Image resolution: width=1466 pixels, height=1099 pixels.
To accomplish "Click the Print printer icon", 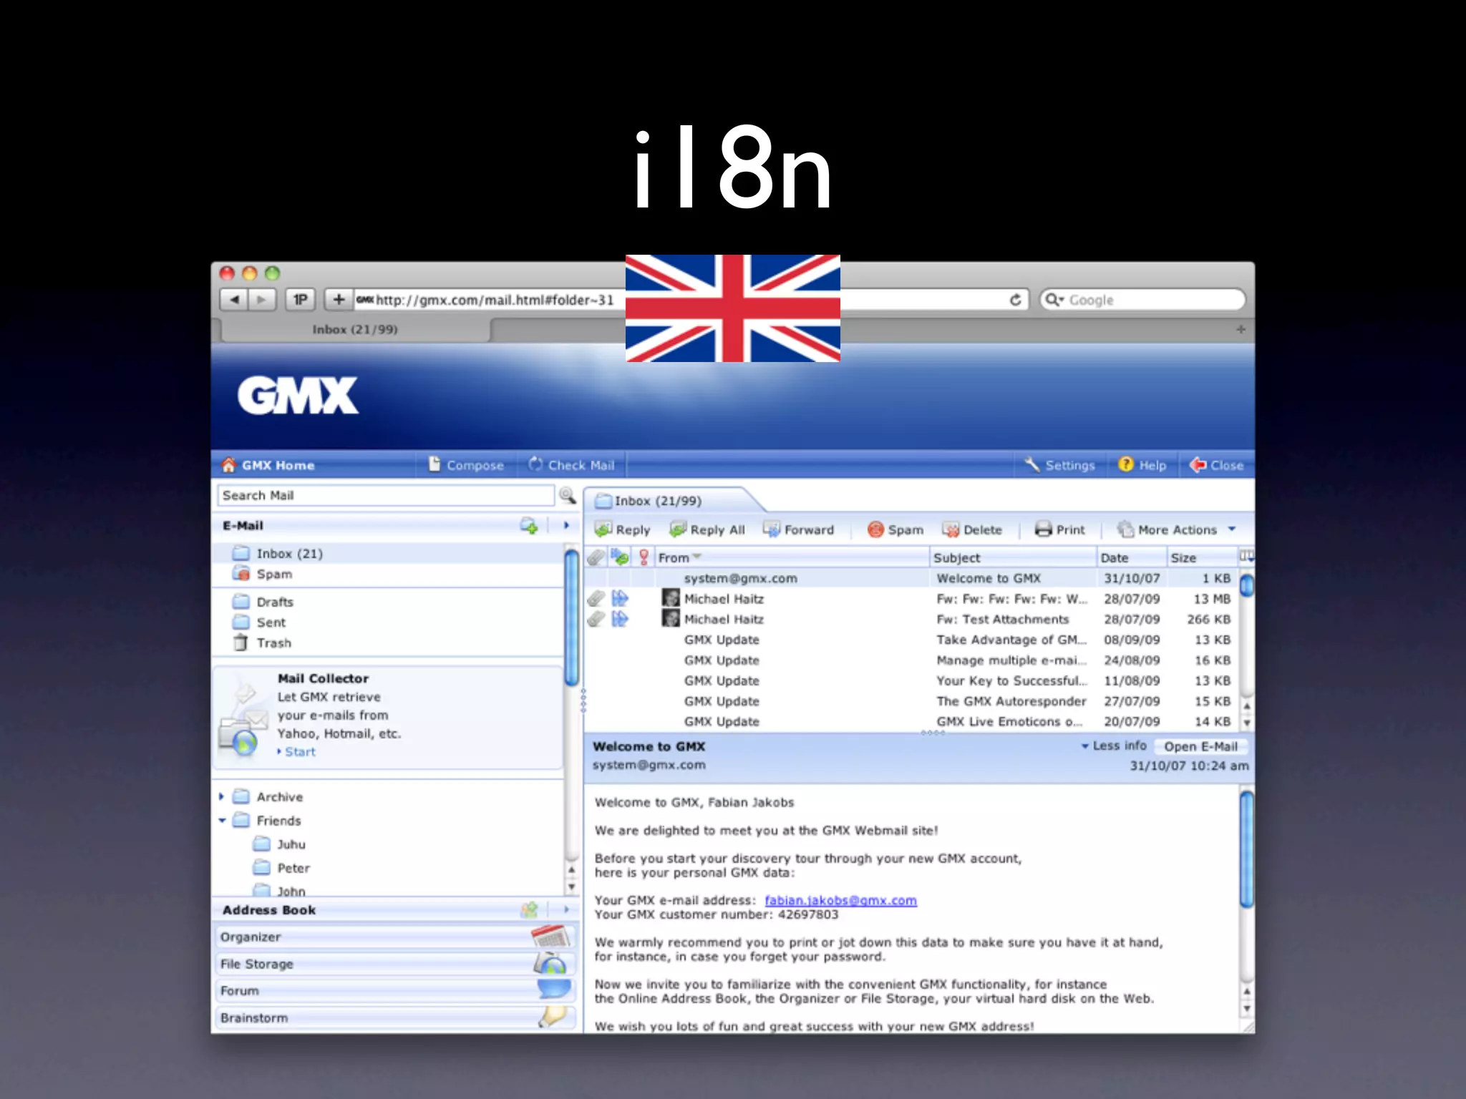I will [x=1044, y=529].
